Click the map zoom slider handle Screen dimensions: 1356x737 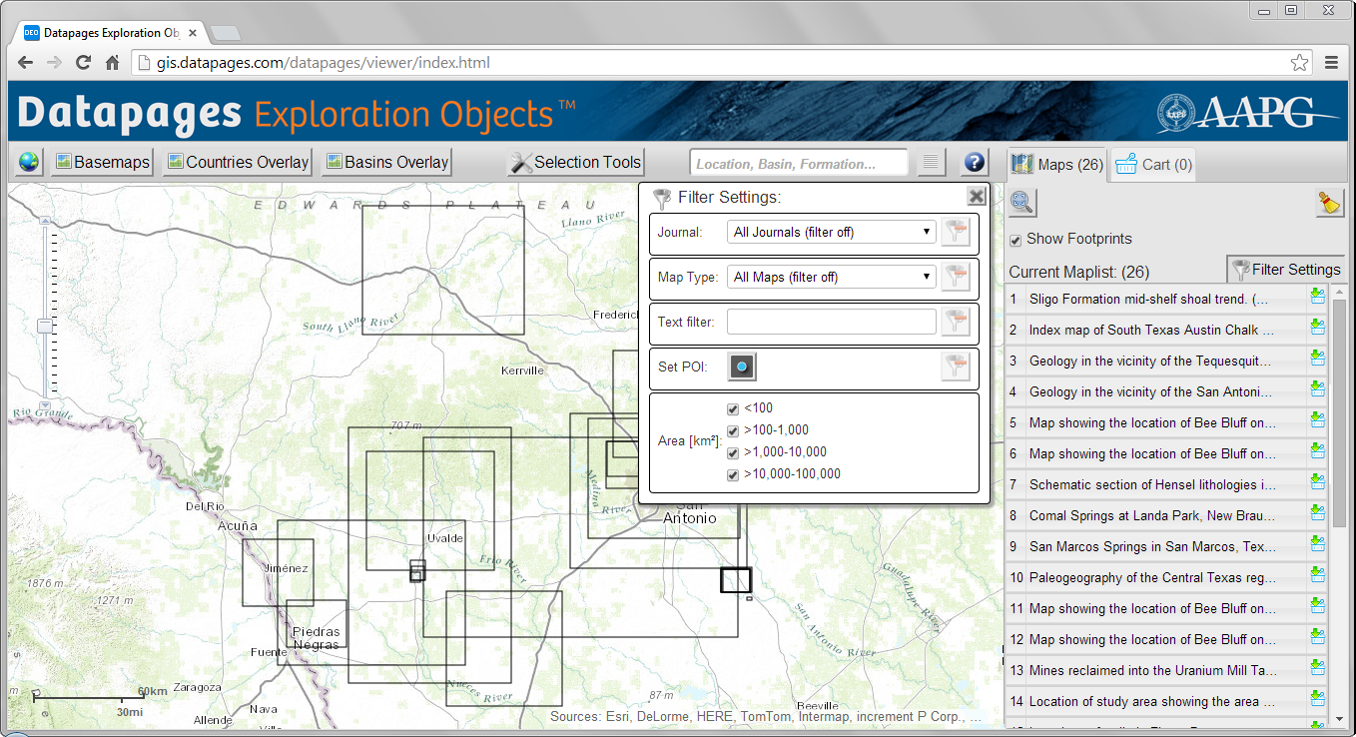pos(45,326)
